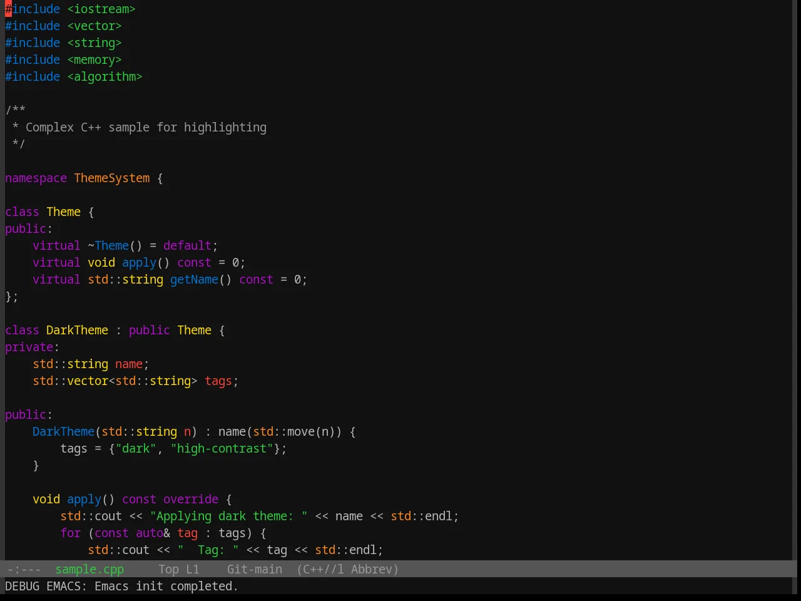Click 'public' in ': public Theme'

pyautogui.click(x=150, y=330)
